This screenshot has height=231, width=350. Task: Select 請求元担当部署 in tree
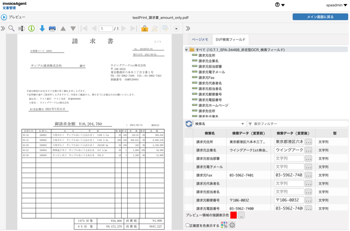[x=210, y=67]
